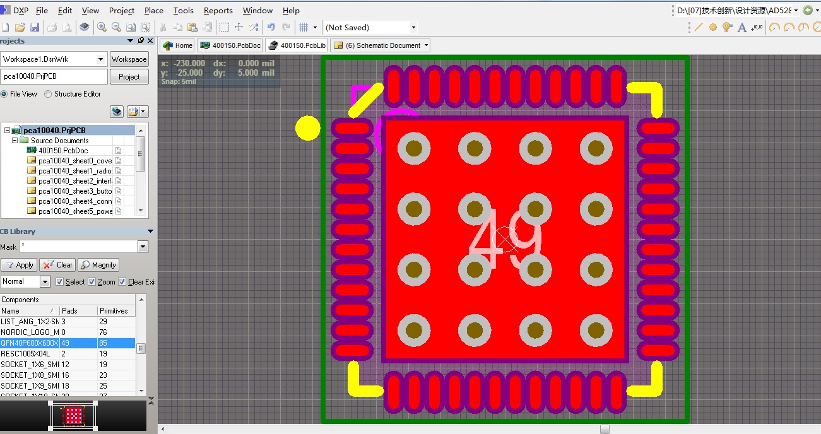Redo the last undone action
This screenshot has height=434, width=821.
286,27
